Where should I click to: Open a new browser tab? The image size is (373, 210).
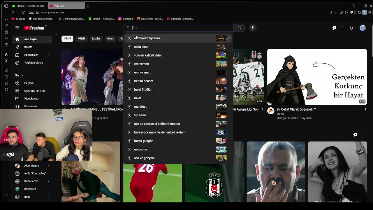87,6
